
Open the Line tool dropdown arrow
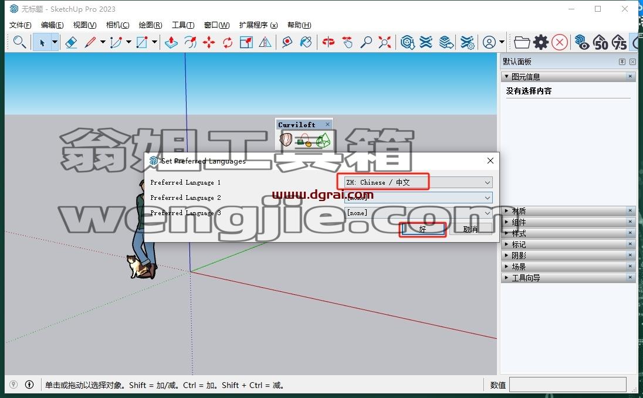103,42
